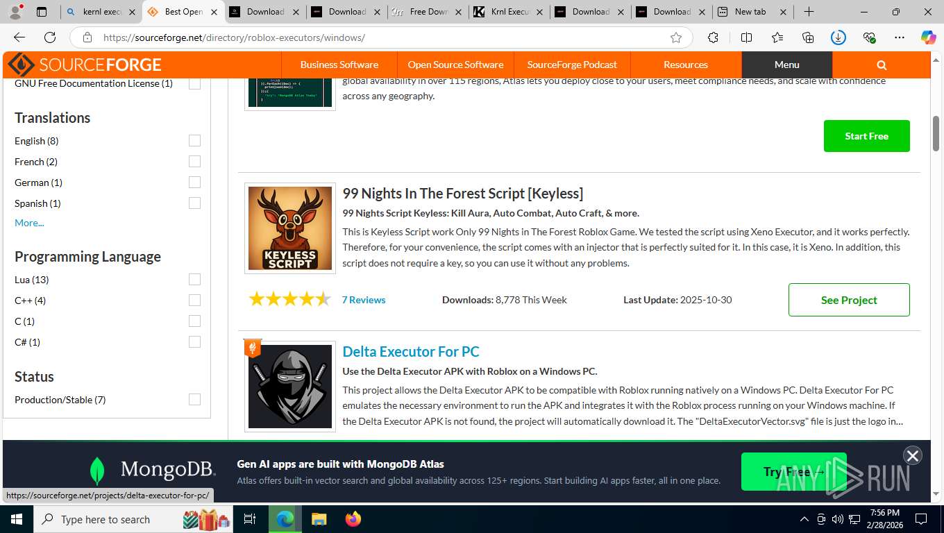
Task: Open the SourceForge search magnifier
Action: (x=882, y=65)
